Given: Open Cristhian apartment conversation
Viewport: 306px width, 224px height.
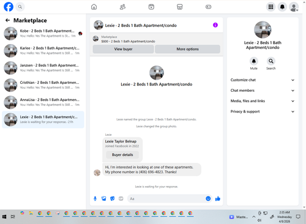Looking at the screenshot, I should point(43,85).
